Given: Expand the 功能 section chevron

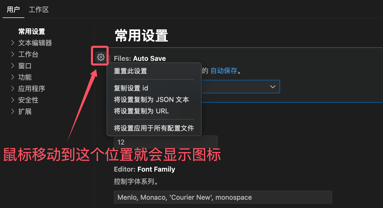Looking at the screenshot, I should tap(12, 77).
